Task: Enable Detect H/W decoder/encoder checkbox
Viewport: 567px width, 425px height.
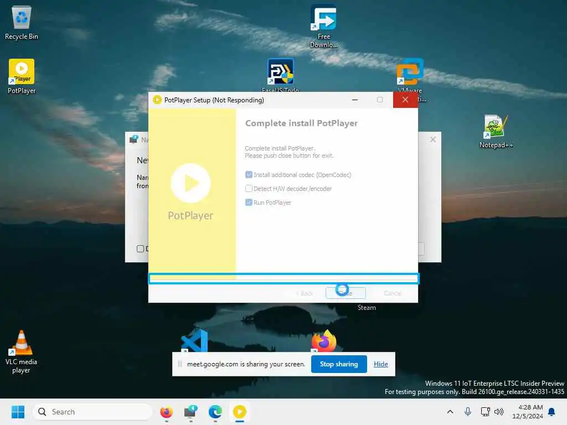Action: [x=249, y=189]
